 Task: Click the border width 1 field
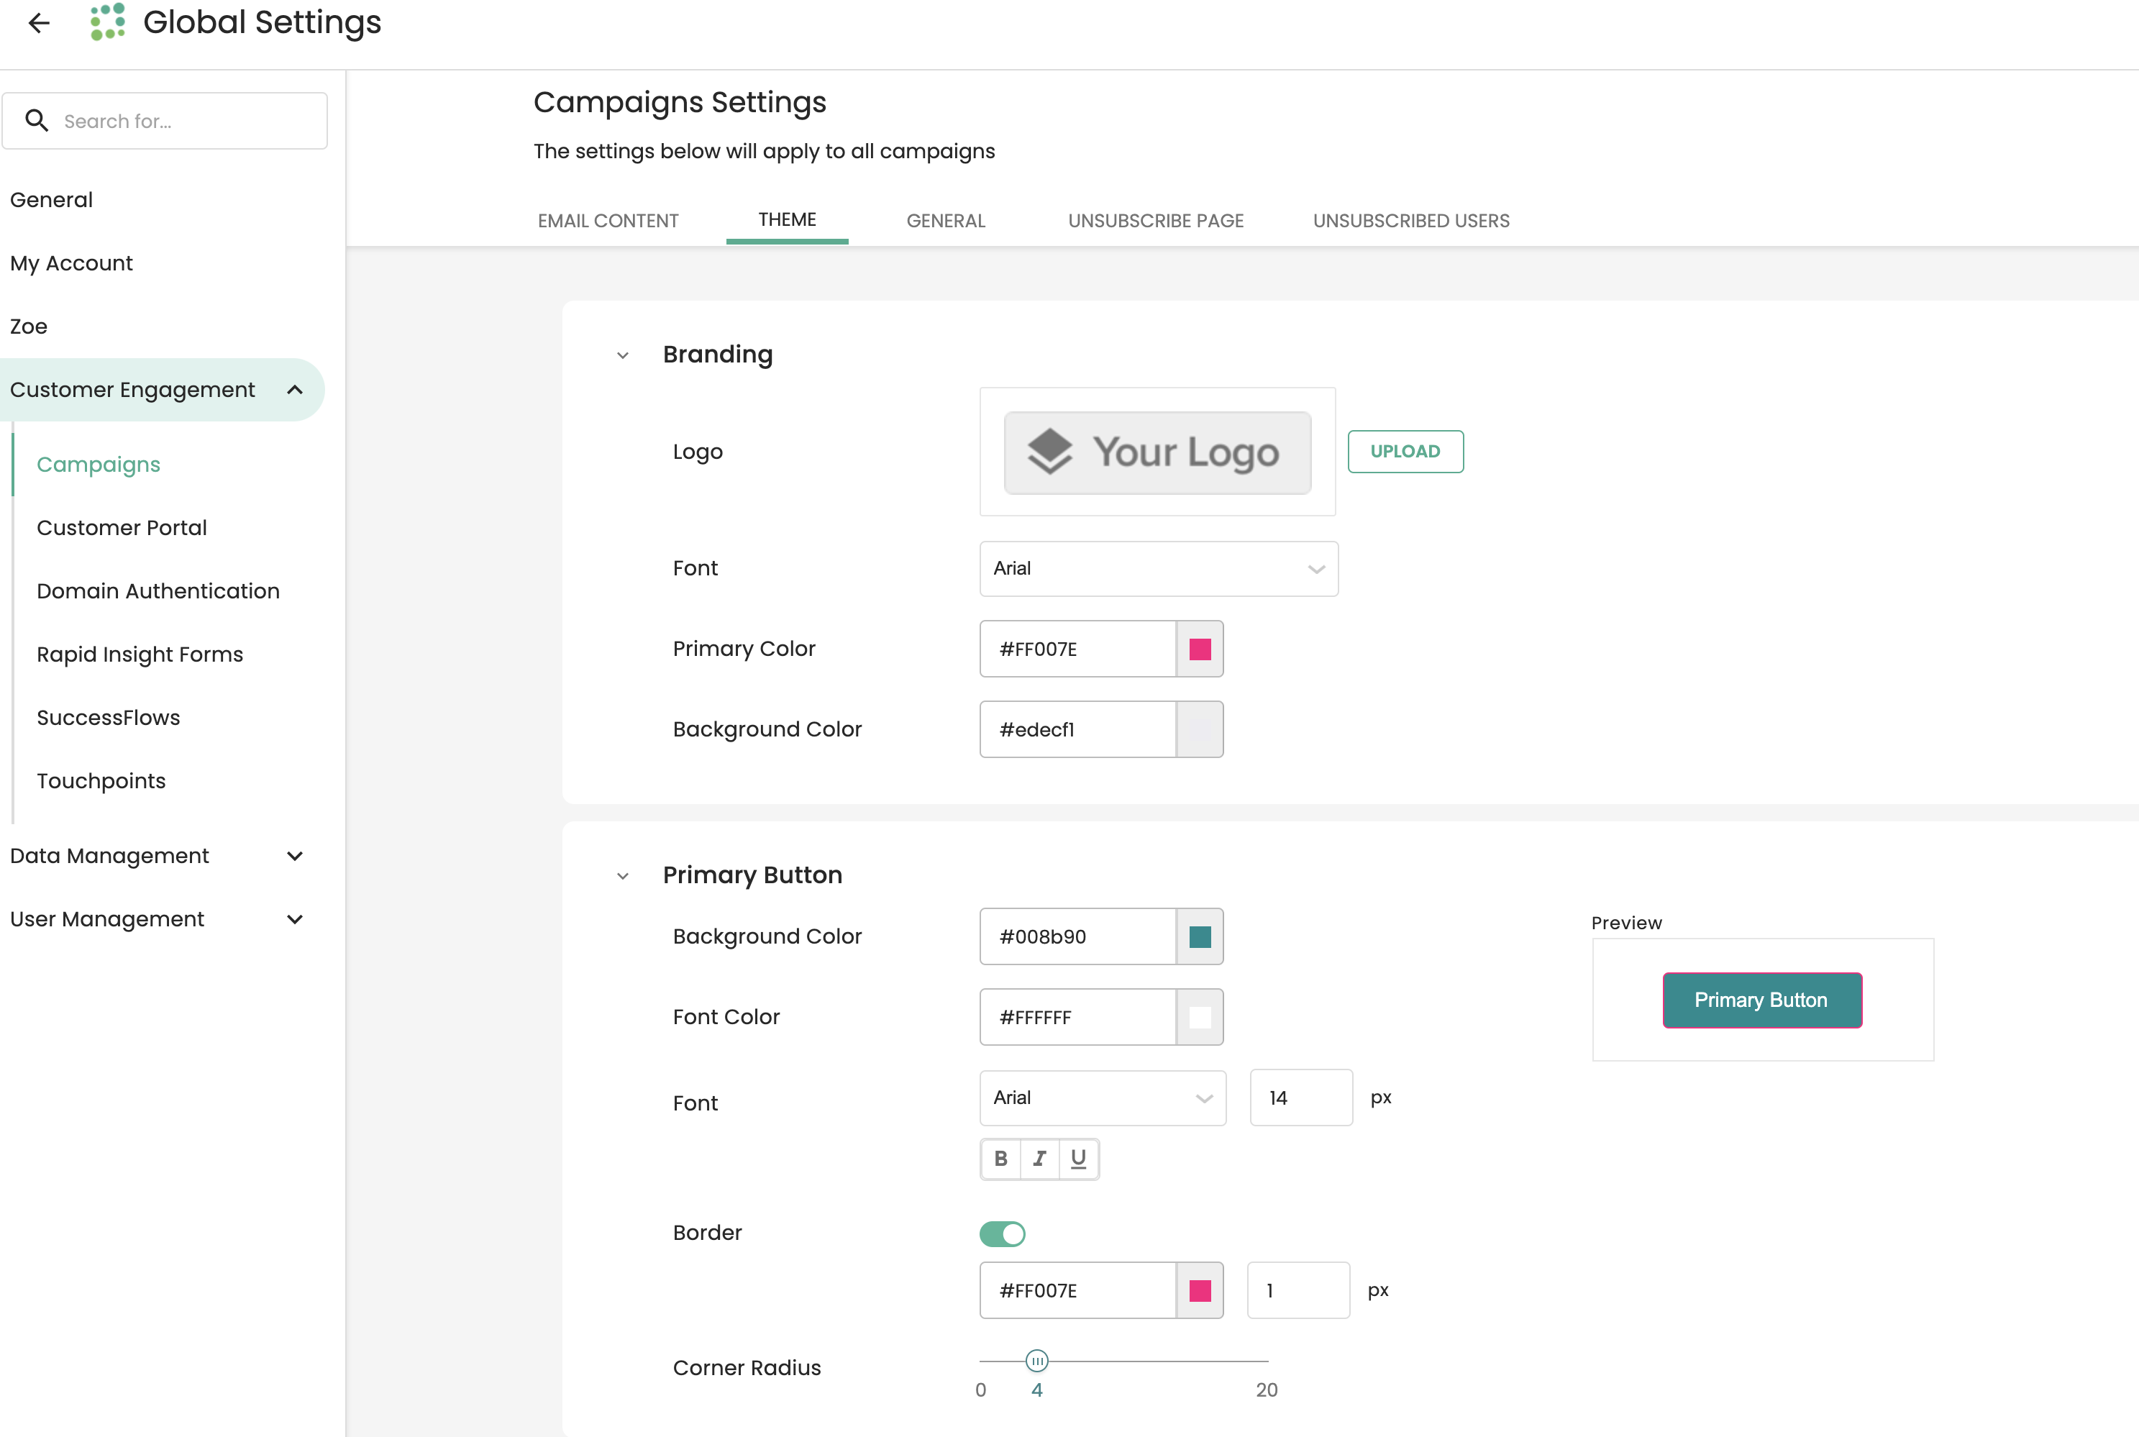tap(1297, 1290)
